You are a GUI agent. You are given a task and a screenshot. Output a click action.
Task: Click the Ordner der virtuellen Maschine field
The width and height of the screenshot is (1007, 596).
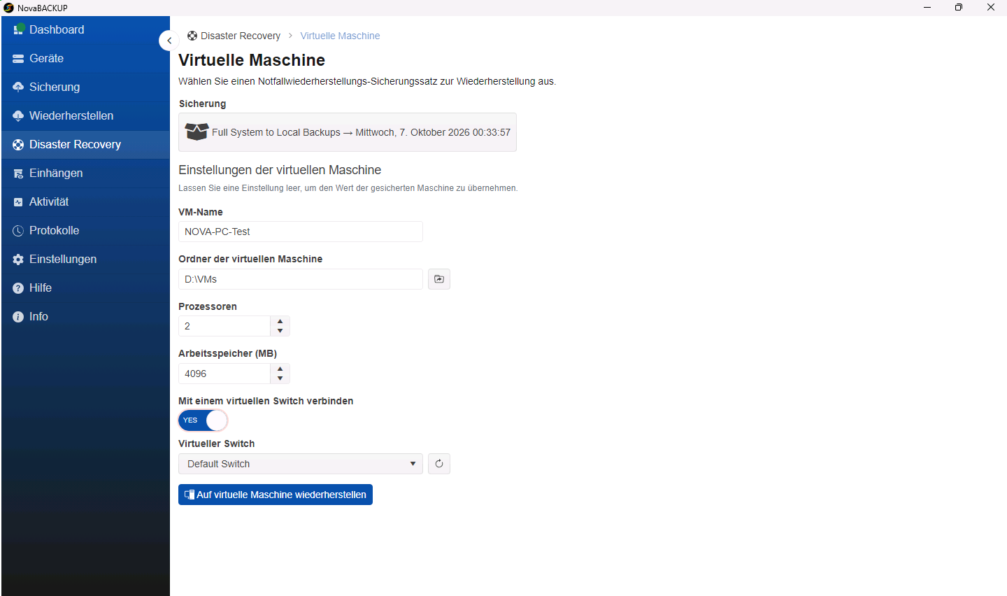(x=301, y=279)
